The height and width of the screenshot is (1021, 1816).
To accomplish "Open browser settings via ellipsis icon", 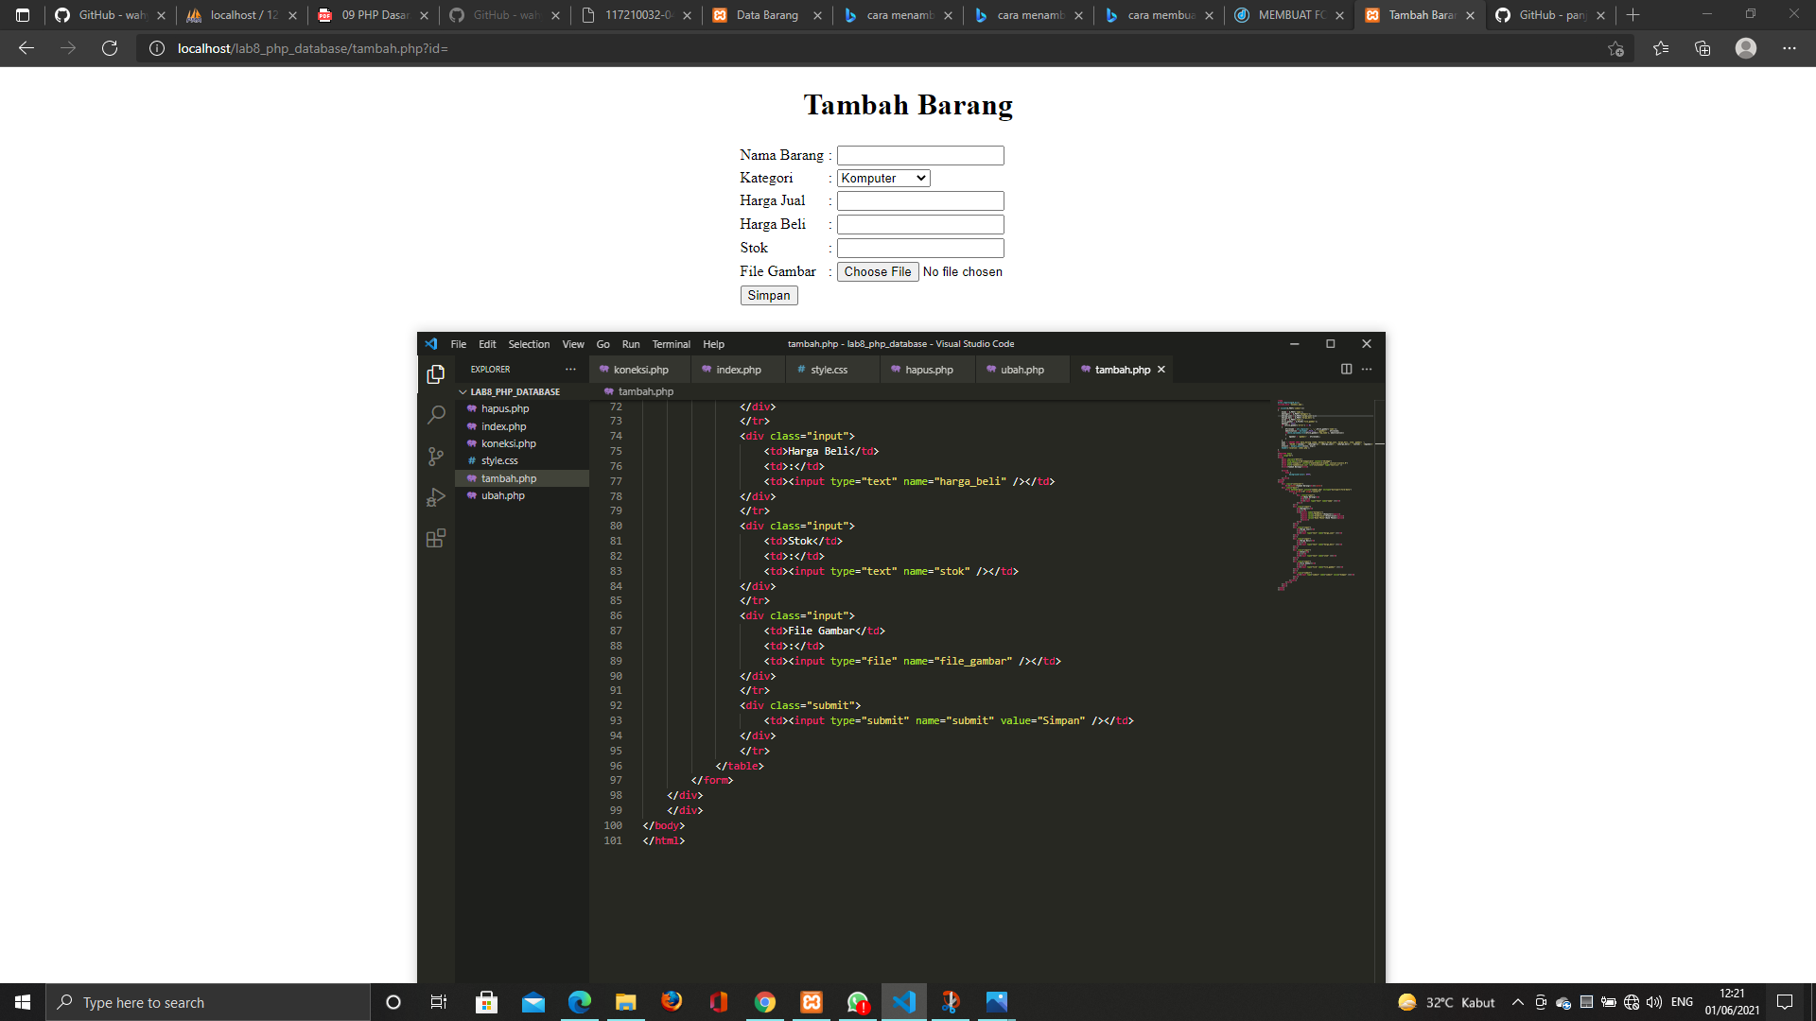I will (1789, 48).
